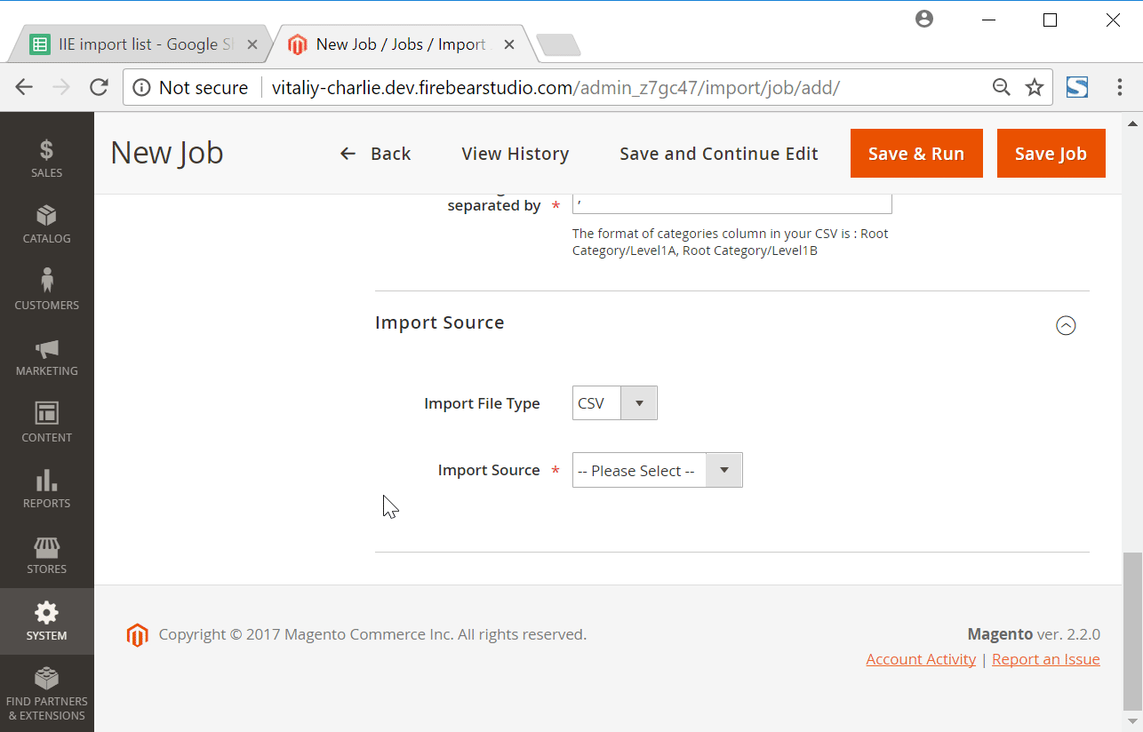This screenshot has height=732, width=1143.
Task: Click the categories separator input field
Action: pos(731,203)
